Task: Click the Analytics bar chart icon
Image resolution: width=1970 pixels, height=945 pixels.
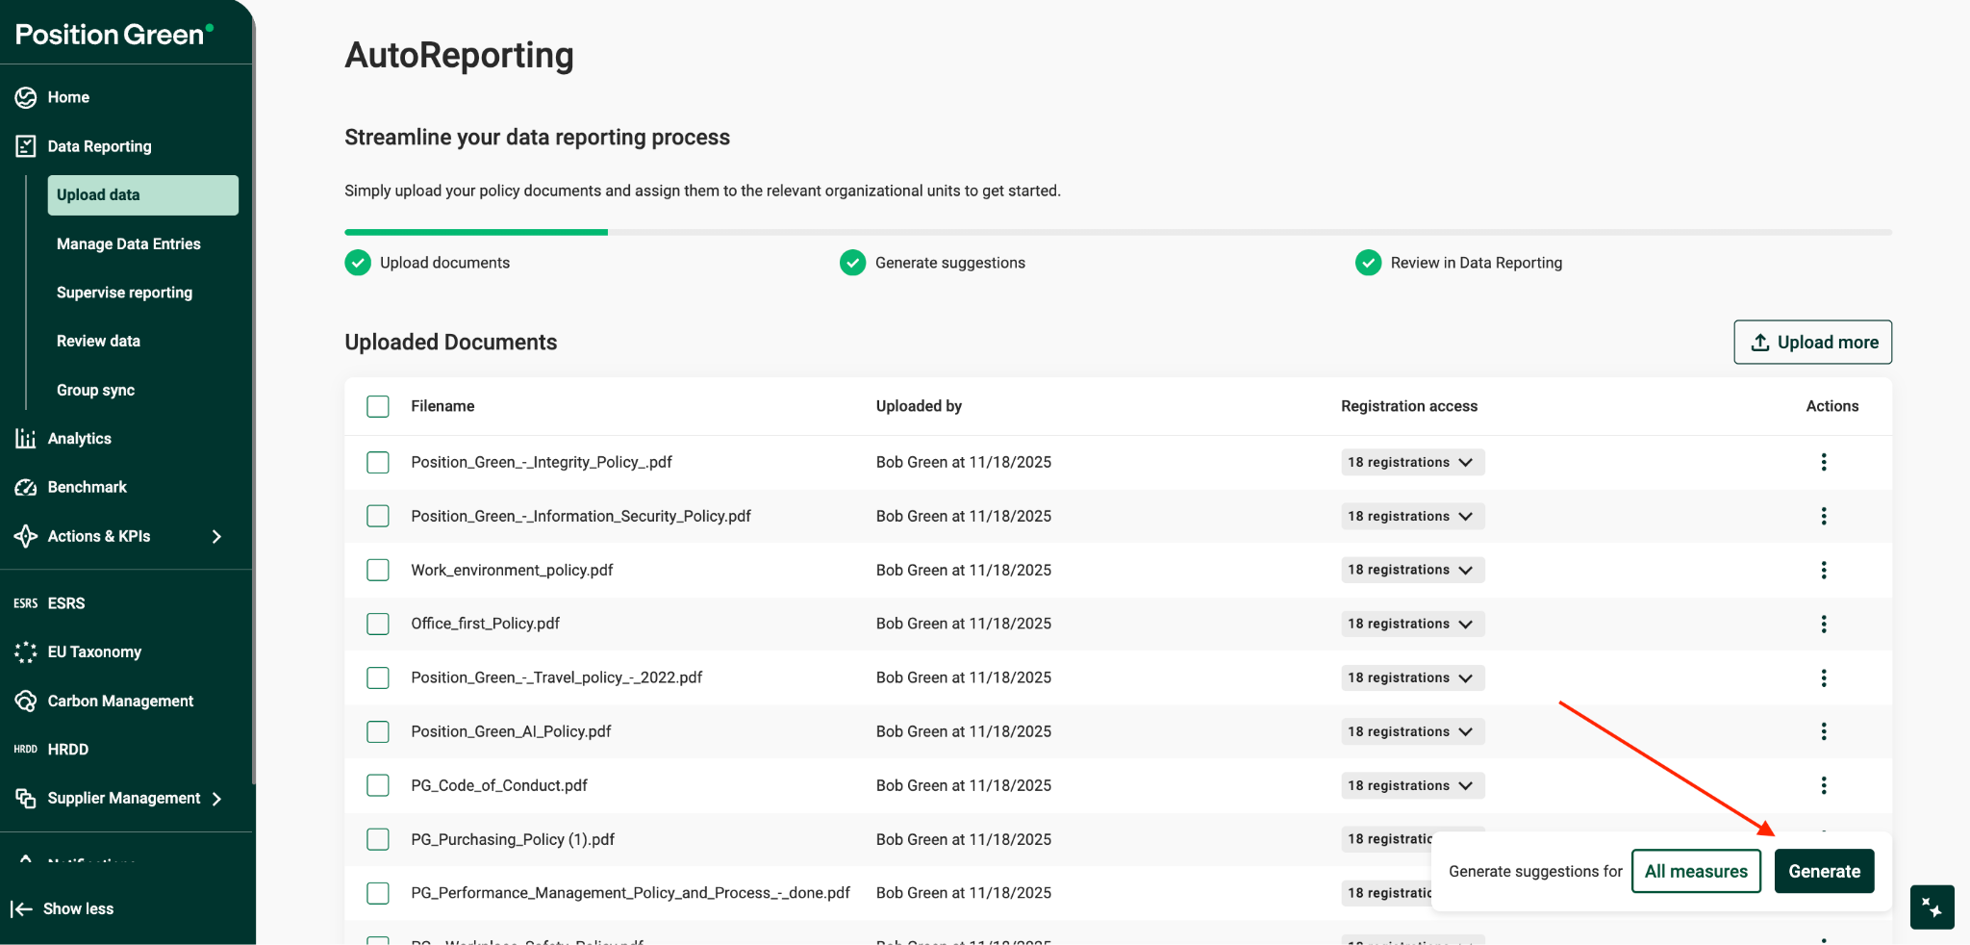Action: pos(26,439)
